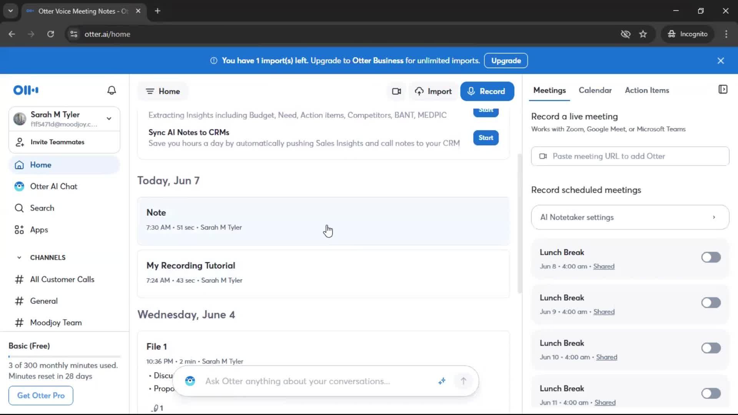Toggle Lunch Break Jun 11 recording on
Image resolution: width=738 pixels, height=415 pixels.
point(711,393)
